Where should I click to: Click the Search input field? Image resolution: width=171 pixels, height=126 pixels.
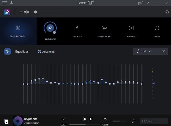pyautogui.click(x=154, y=121)
